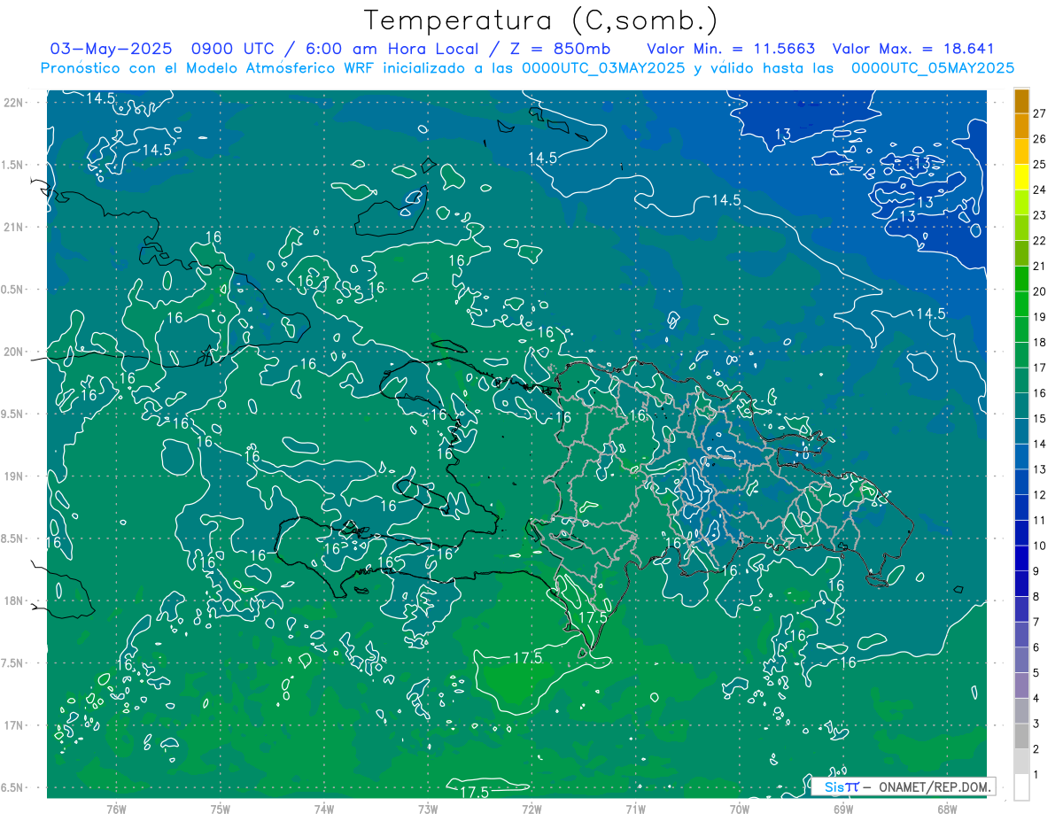Click the '70W' longitude axis label

tap(740, 809)
